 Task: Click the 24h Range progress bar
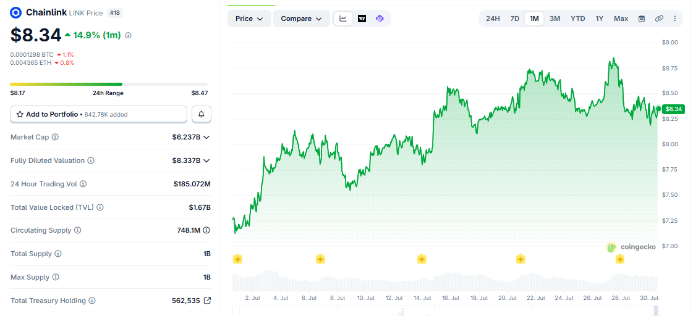109,84
